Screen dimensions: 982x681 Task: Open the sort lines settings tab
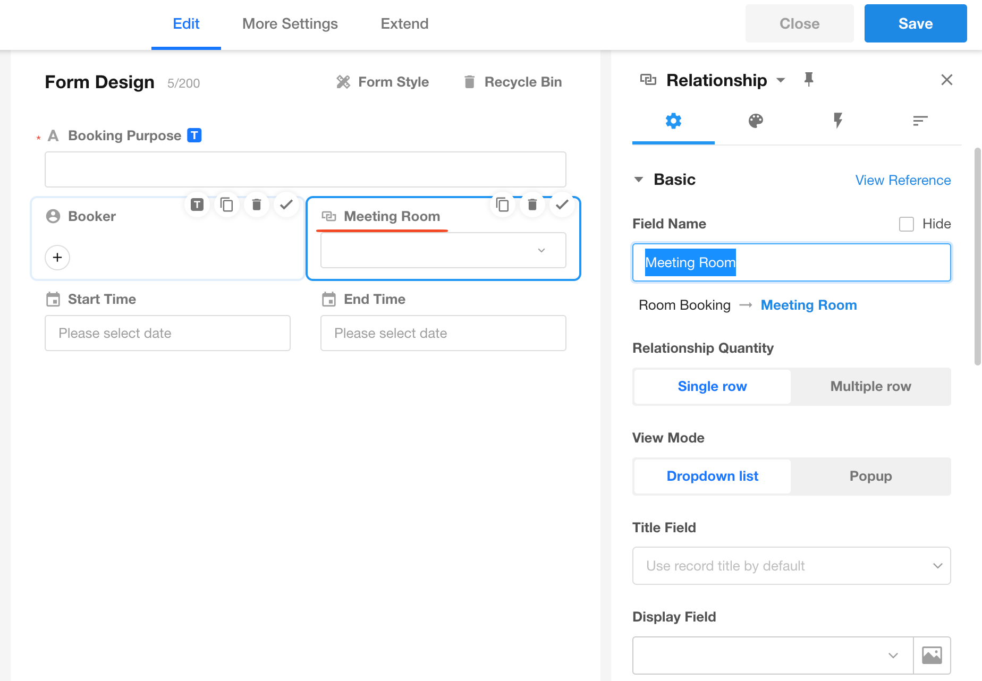pyautogui.click(x=920, y=121)
